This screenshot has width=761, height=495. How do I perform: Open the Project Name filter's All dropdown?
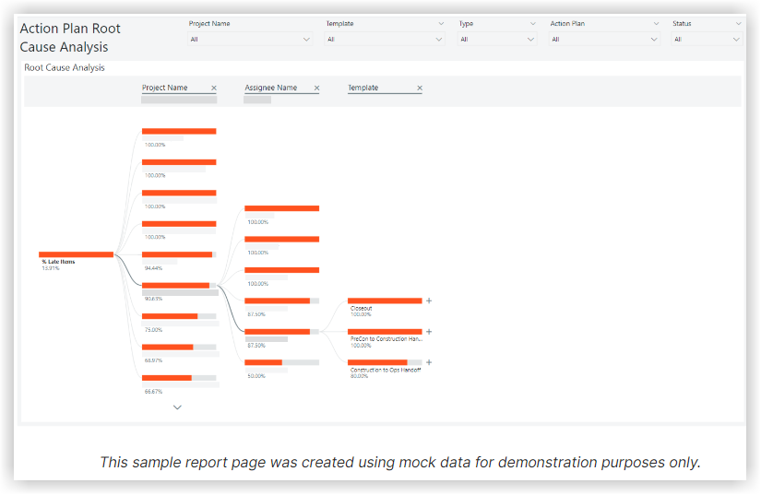coord(249,40)
